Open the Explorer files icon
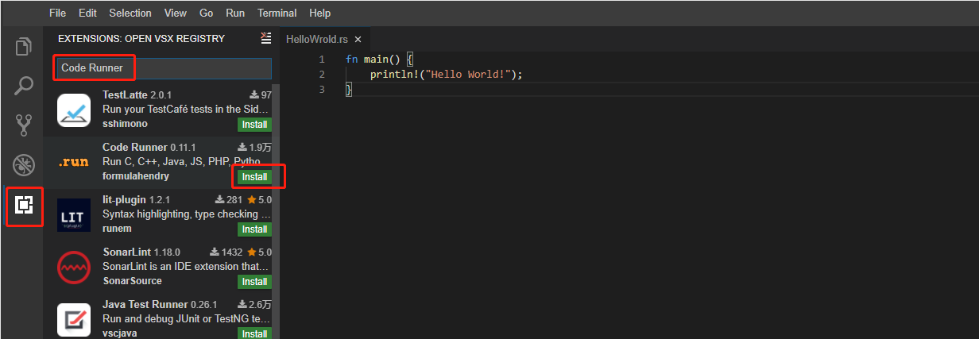The width and height of the screenshot is (979, 339). [24, 47]
